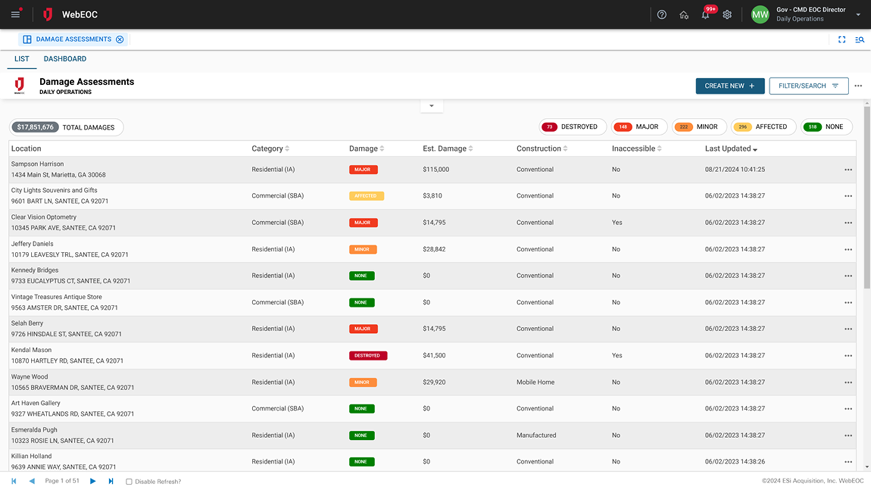The height and width of the screenshot is (490, 871).
Task: Click the CREATE NEW button
Action: (730, 86)
